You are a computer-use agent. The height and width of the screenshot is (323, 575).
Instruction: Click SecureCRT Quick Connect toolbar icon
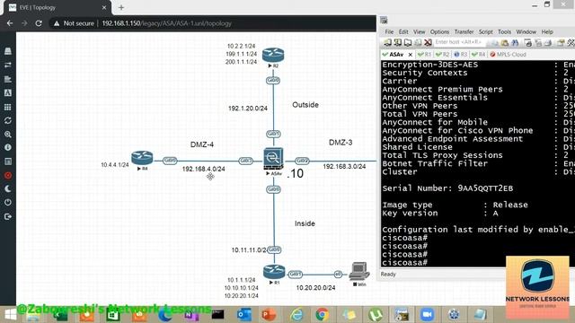click(398, 42)
